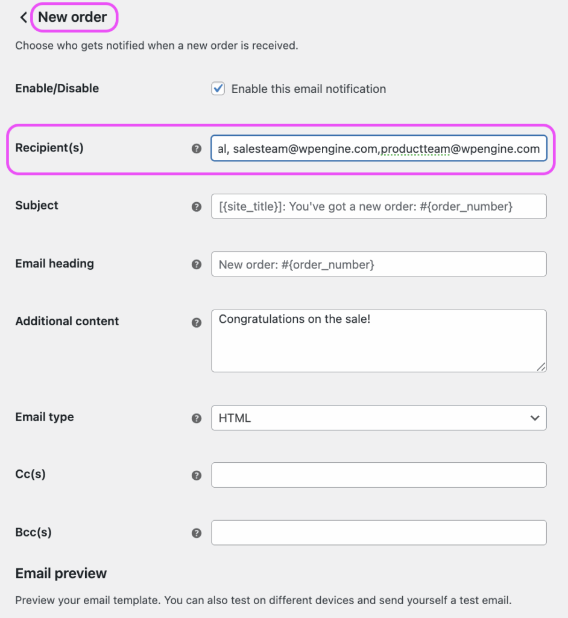Uncheck Enable this email notification checkbox
568x618 pixels.
coord(218,89)
